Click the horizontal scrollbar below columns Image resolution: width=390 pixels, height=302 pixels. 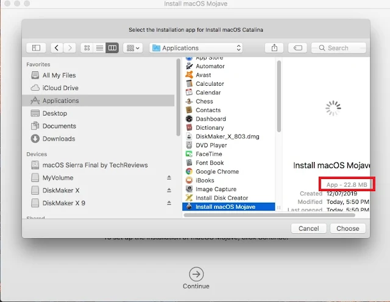pos(269,215)
